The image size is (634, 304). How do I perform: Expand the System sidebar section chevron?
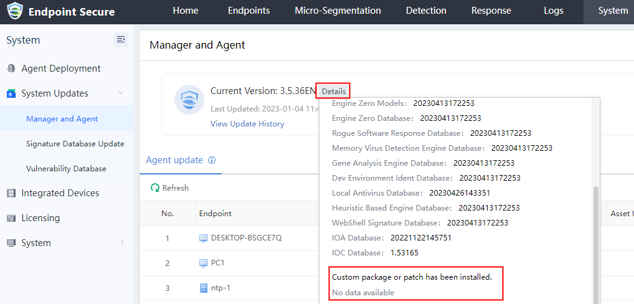coord(121,243)
